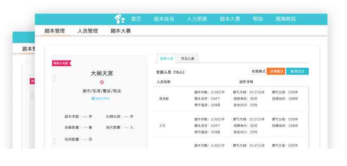Select 剧本大赛 in the teal top bar
347x166 pixels.
[x=230, y=19]
